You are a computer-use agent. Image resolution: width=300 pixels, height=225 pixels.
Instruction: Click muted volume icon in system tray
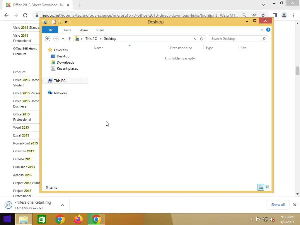[272, 219]
